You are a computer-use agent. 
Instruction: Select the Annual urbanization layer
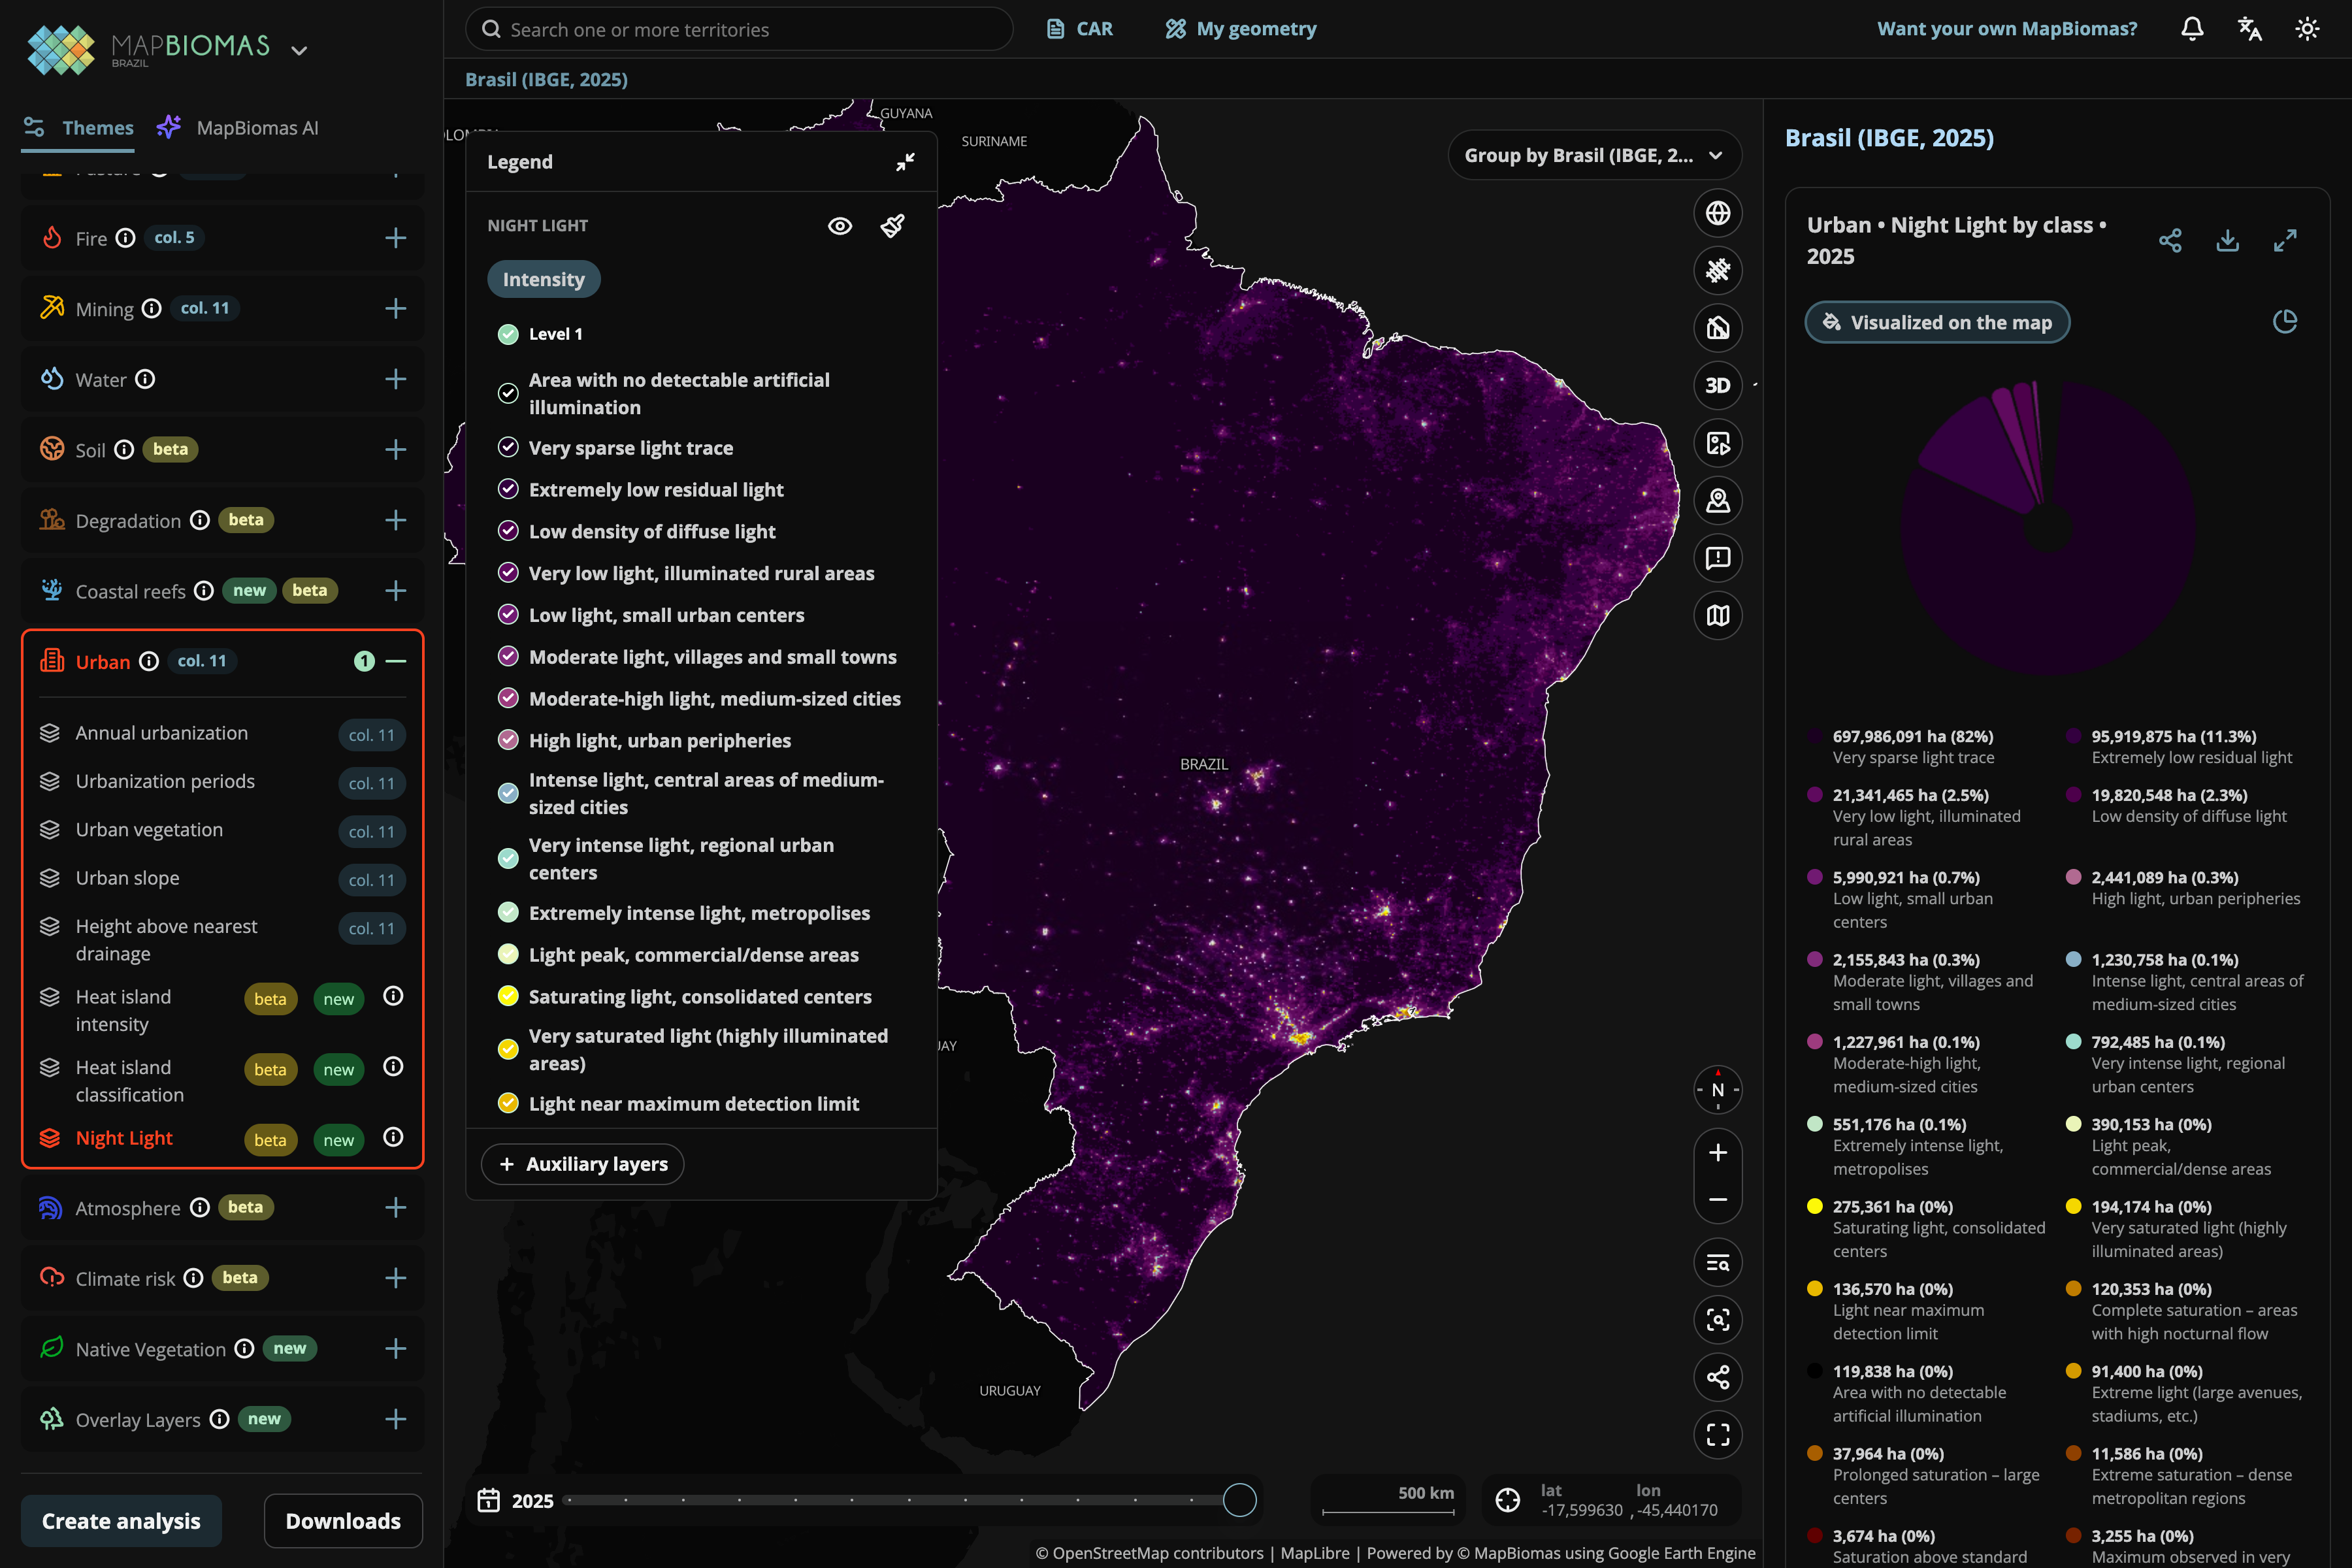161,733
